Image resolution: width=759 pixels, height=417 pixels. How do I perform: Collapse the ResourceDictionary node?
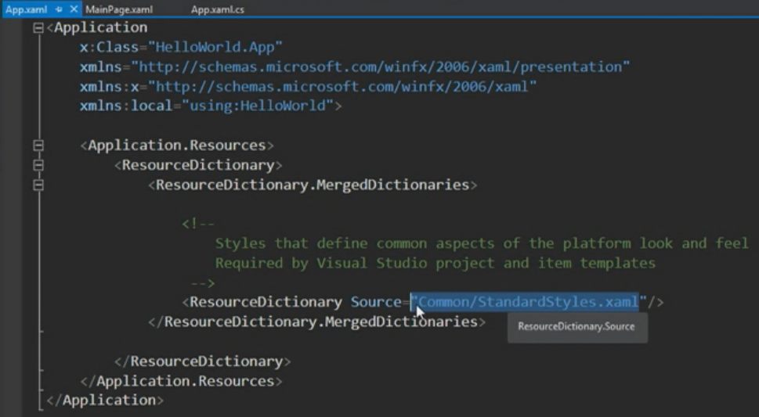(x=38, y=165)
